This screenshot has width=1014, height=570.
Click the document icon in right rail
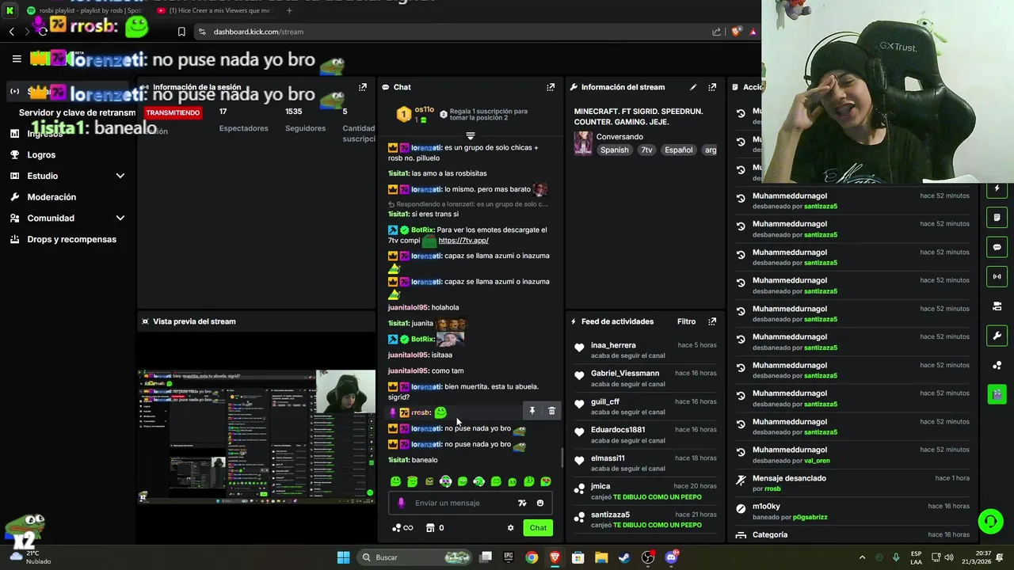click(x=997, y=218)
